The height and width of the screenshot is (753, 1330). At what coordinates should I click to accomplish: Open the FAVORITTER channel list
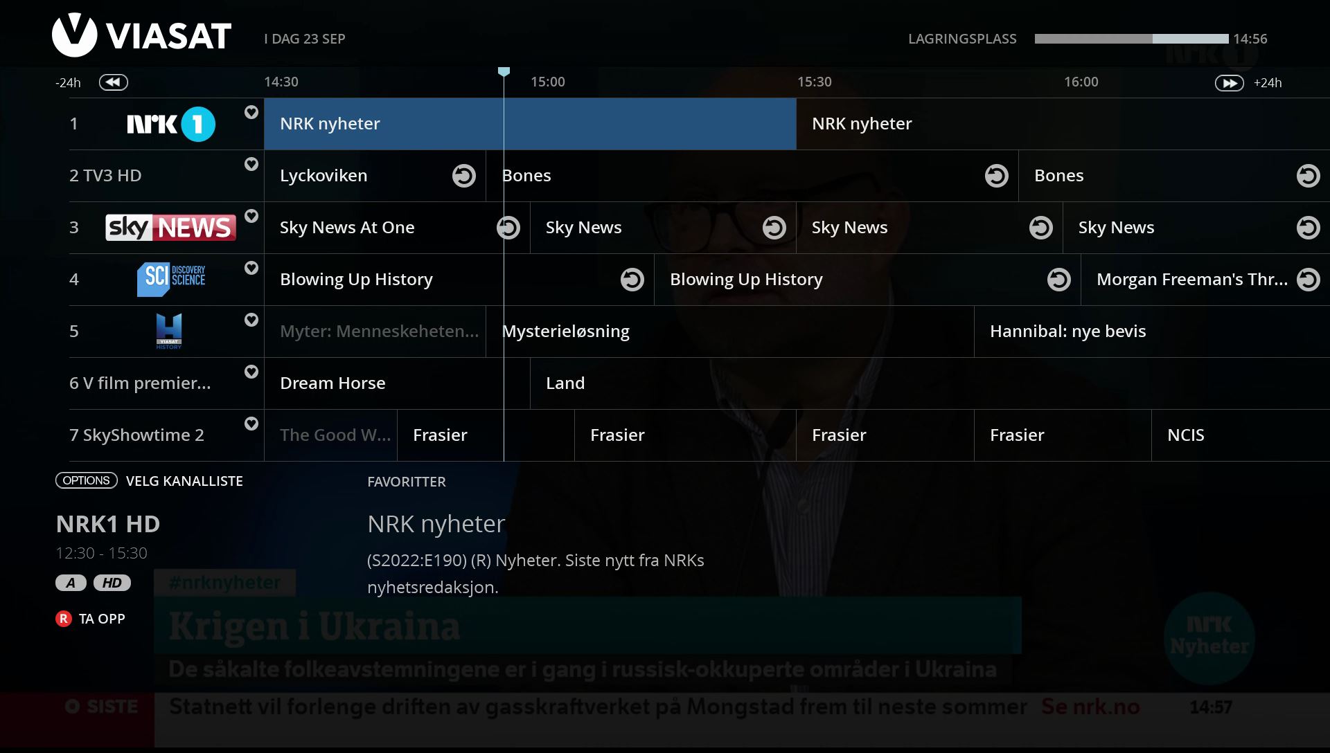click(406, 482)
